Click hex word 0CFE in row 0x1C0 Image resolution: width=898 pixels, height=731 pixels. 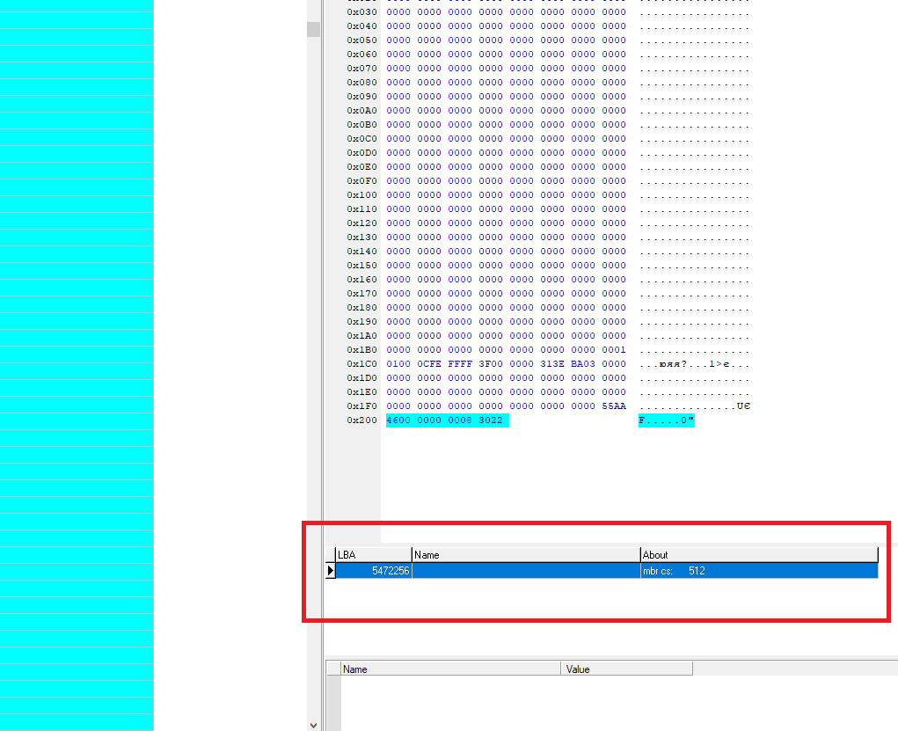pos(429,364)
